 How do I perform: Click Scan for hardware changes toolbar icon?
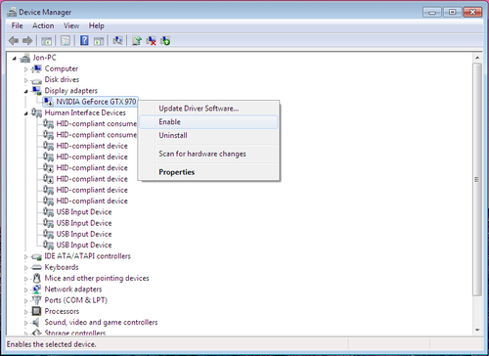click(117, 41)
